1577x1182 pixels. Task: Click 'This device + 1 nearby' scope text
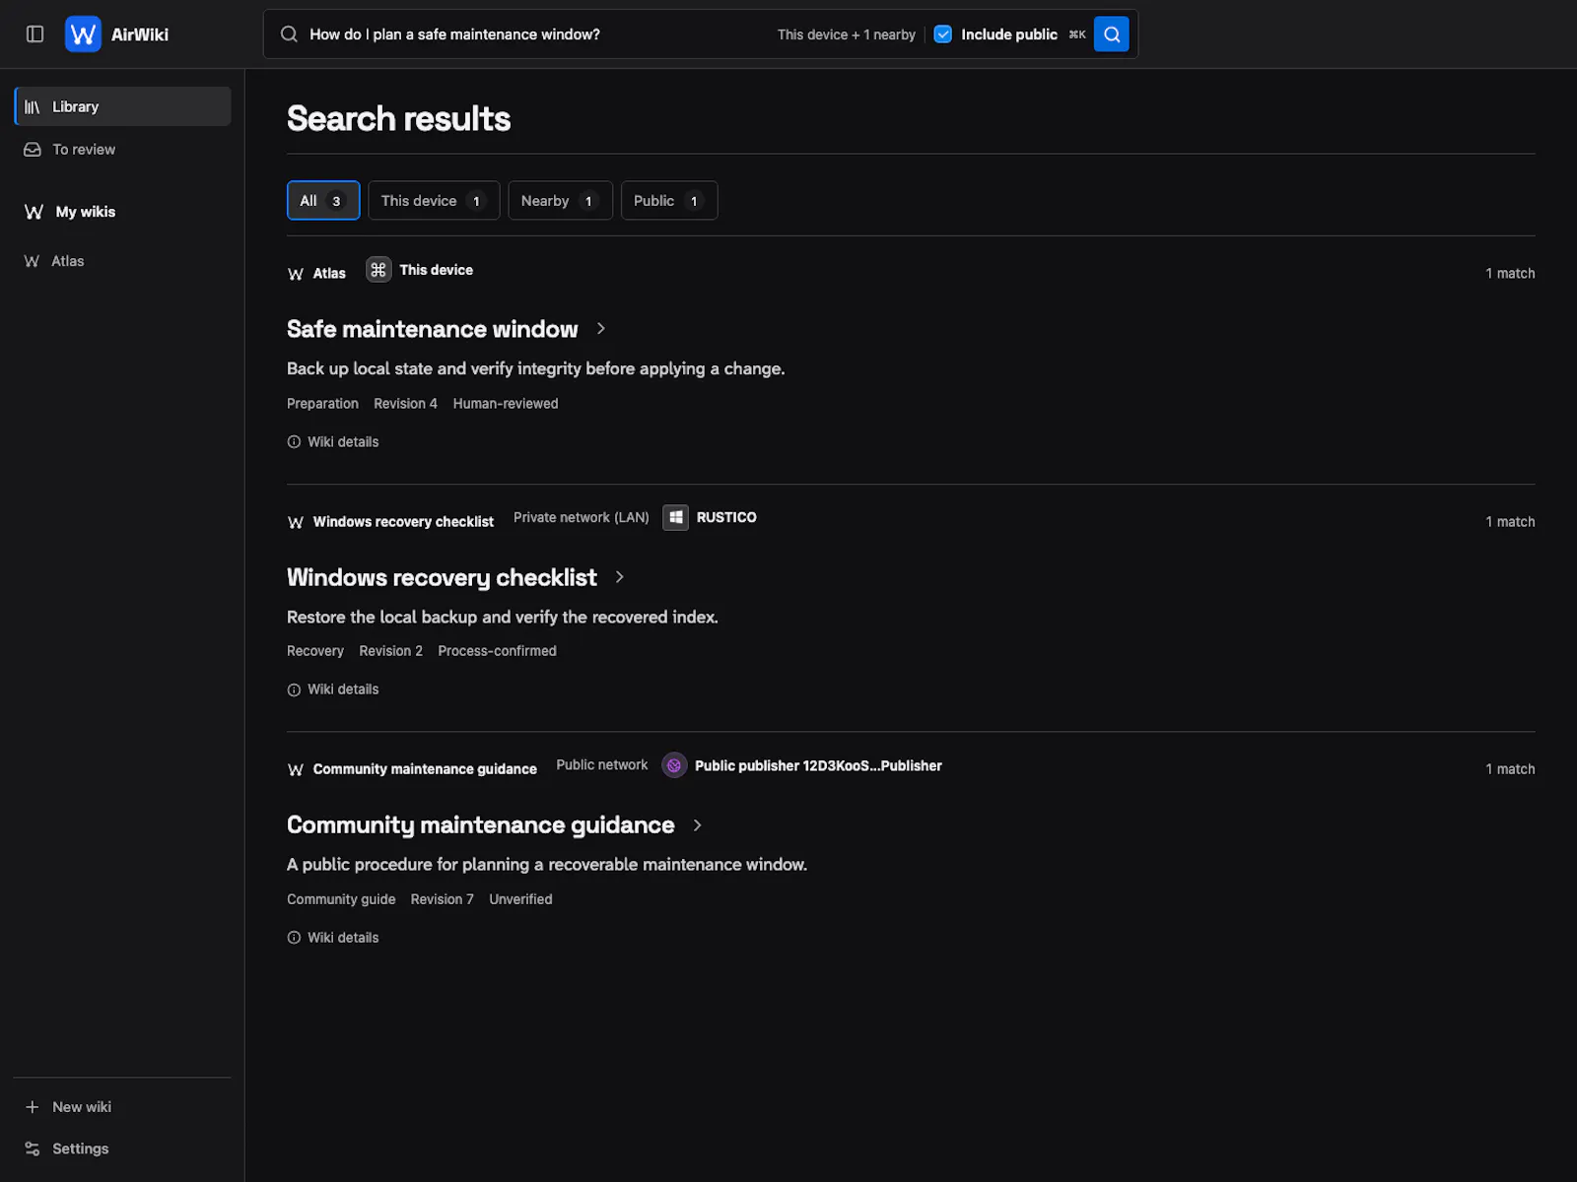point(846,34)
